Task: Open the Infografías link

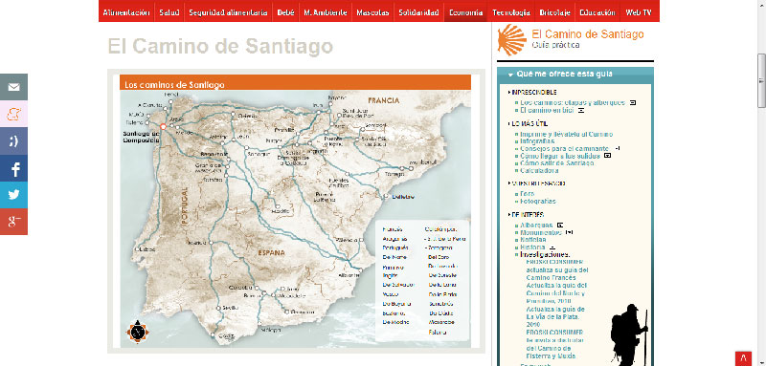Action: click(537, 141)
